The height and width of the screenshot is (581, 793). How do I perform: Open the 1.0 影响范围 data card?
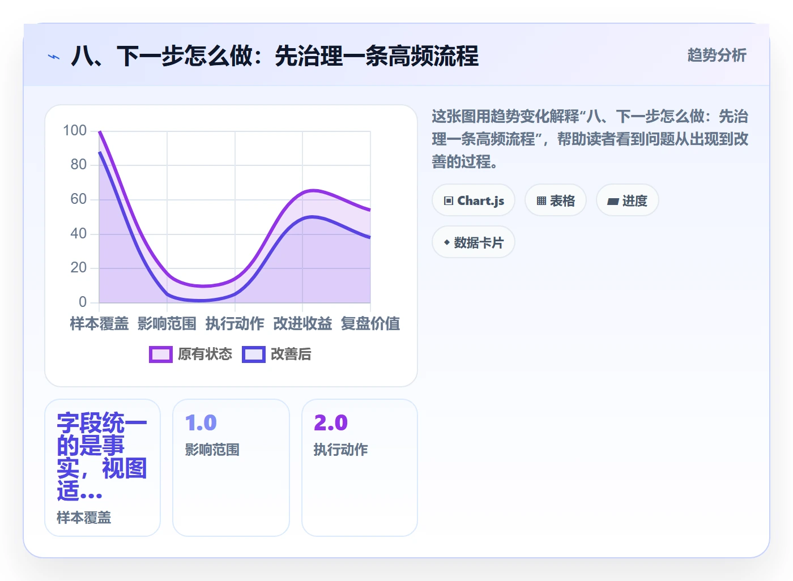(231, 468)
